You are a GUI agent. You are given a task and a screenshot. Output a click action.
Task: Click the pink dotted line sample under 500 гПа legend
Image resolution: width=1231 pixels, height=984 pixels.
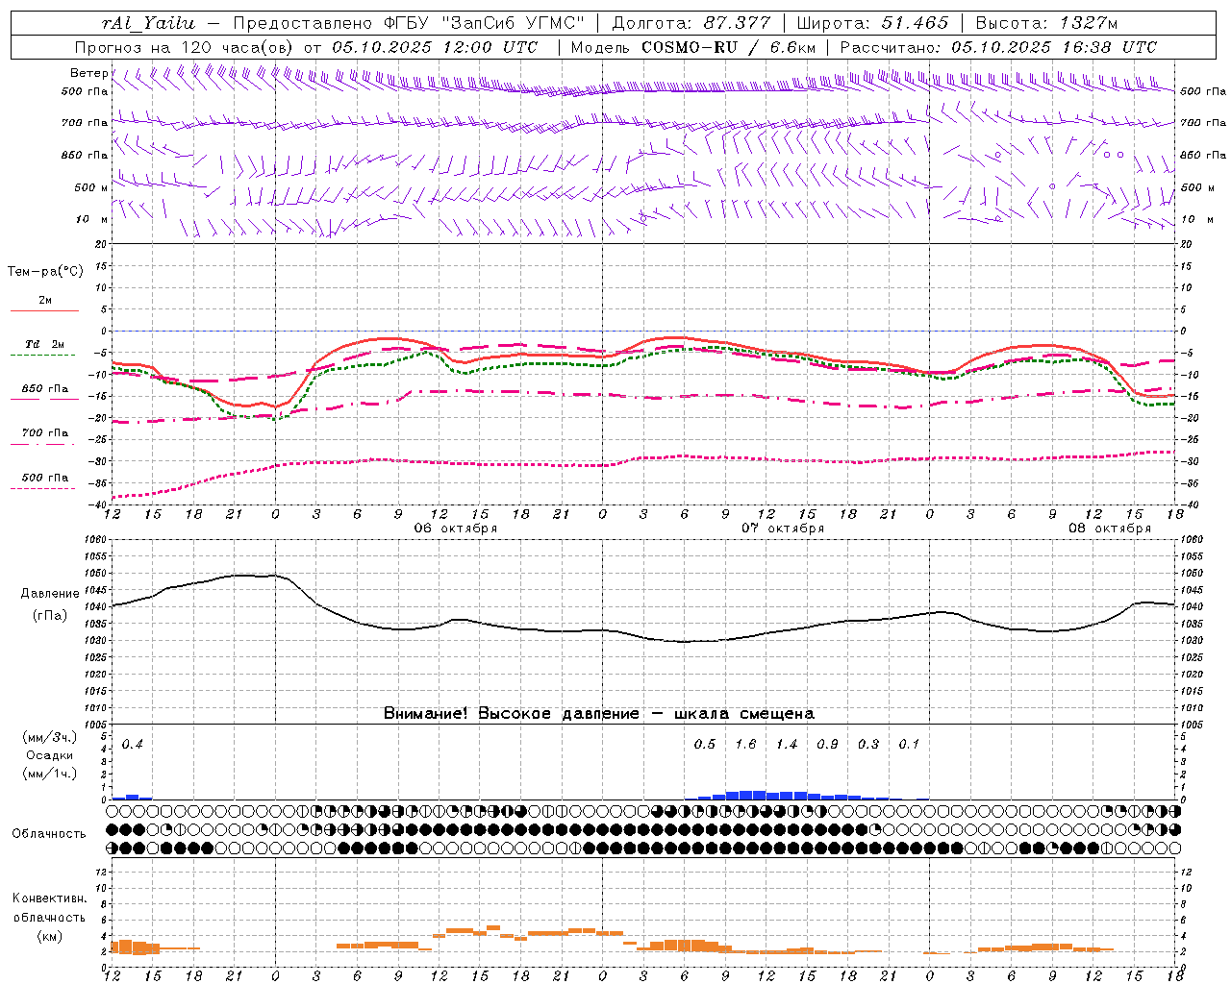44,489
